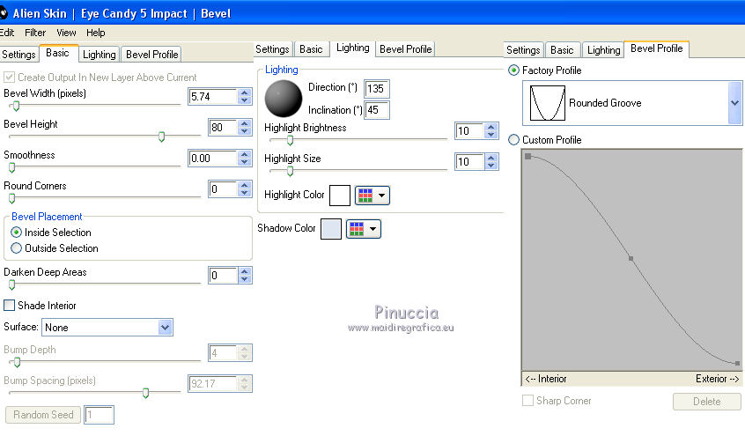Click the Highlight Size slider handle

(290, 171)
